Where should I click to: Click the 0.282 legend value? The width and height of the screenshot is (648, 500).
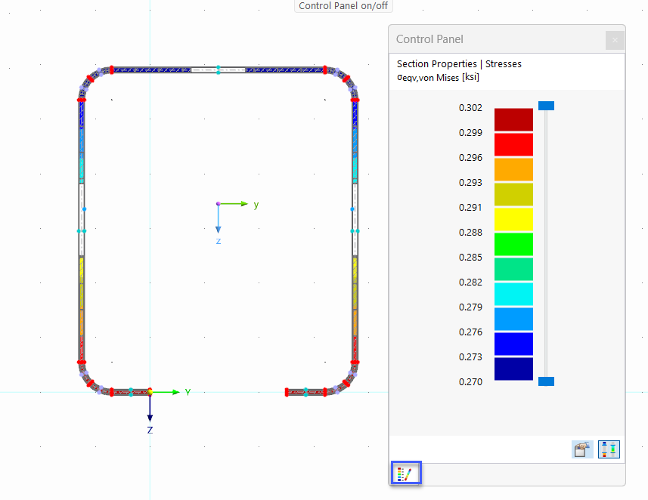pos(470,282)
